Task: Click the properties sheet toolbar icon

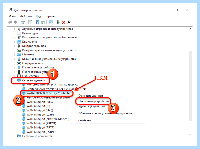Action: point(30,22)
